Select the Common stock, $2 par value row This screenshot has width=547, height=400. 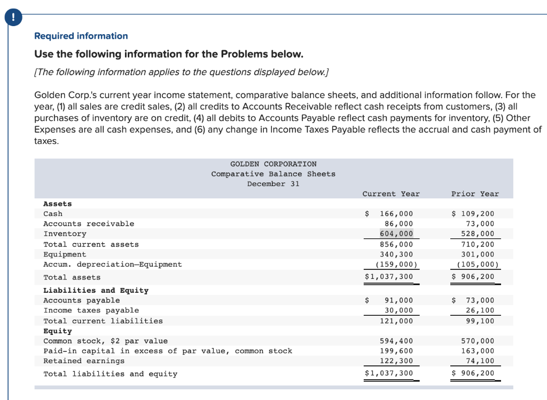(x=106, y=340)
